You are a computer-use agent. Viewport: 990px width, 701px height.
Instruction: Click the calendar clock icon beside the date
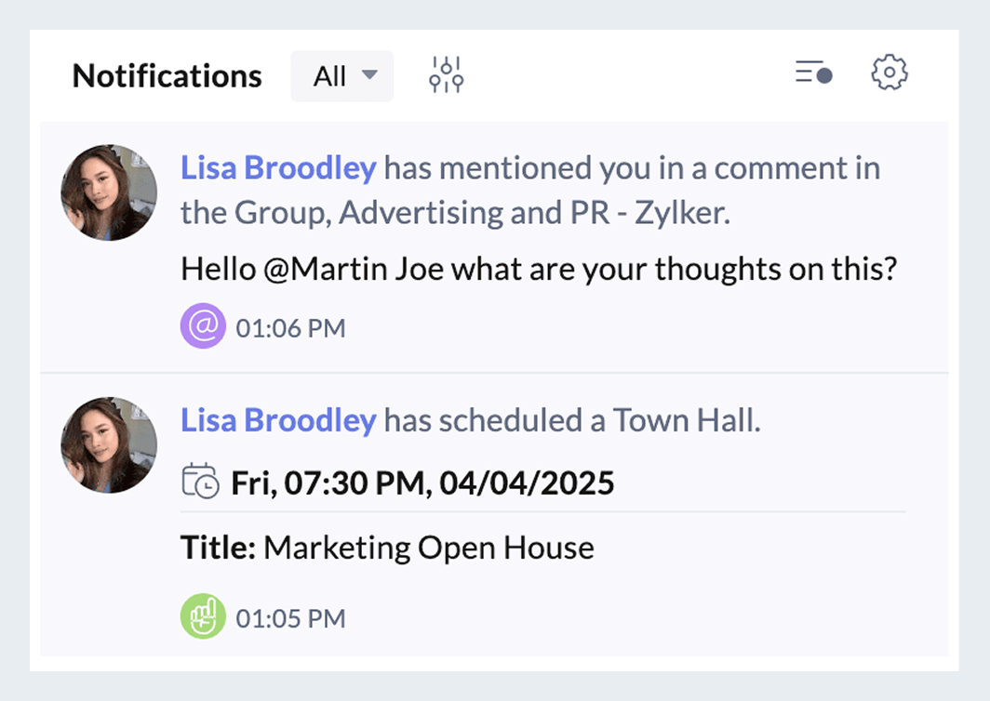[x=200, y=483]
